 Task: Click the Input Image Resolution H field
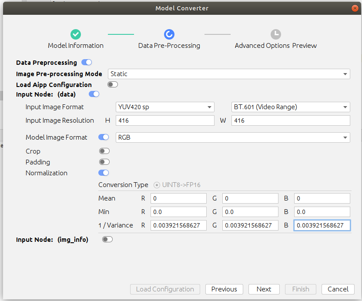(165, 120)
